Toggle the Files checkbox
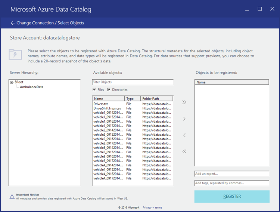The height and width of the screenshot is (212, 280). 94,89
